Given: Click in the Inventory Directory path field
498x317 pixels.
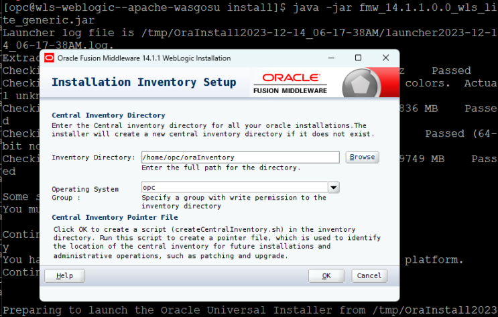Looking at the screenshot, I should 241,157.
